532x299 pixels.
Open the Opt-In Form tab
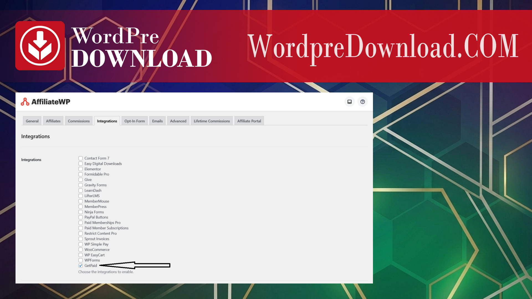(x=135, y=121)
